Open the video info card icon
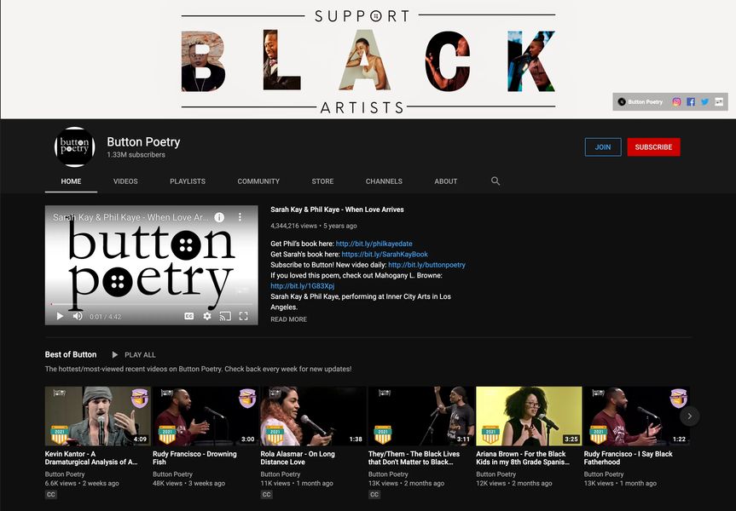 (219, 217)
